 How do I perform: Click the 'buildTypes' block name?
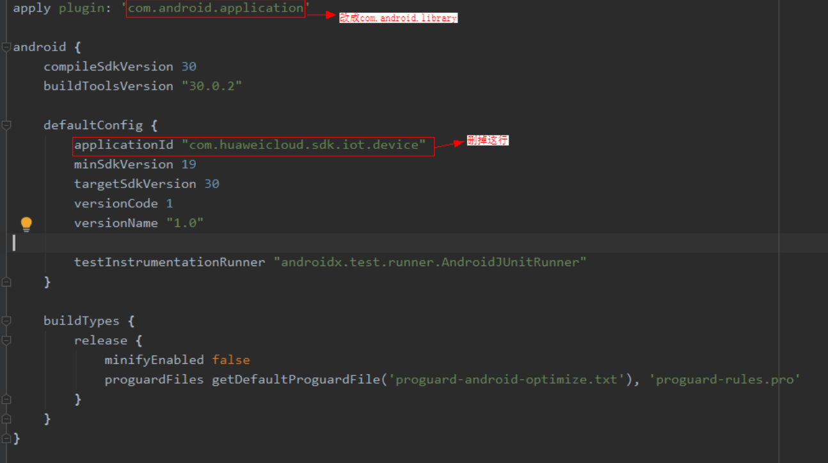coord(81,321)
